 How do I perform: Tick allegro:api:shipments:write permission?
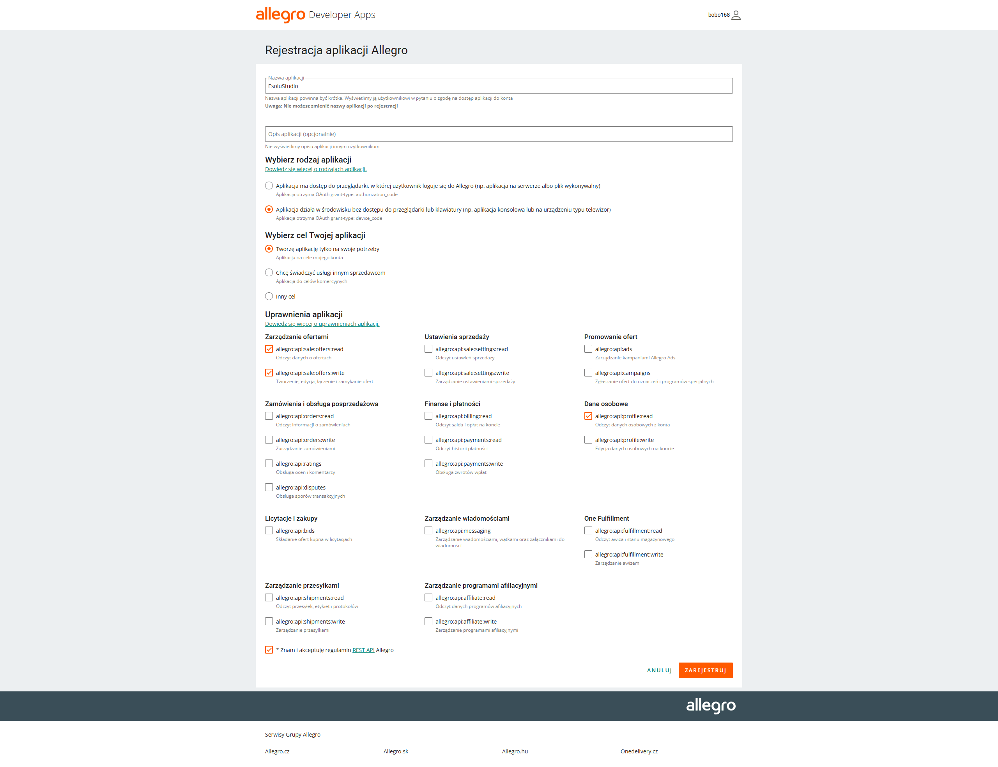269,621
